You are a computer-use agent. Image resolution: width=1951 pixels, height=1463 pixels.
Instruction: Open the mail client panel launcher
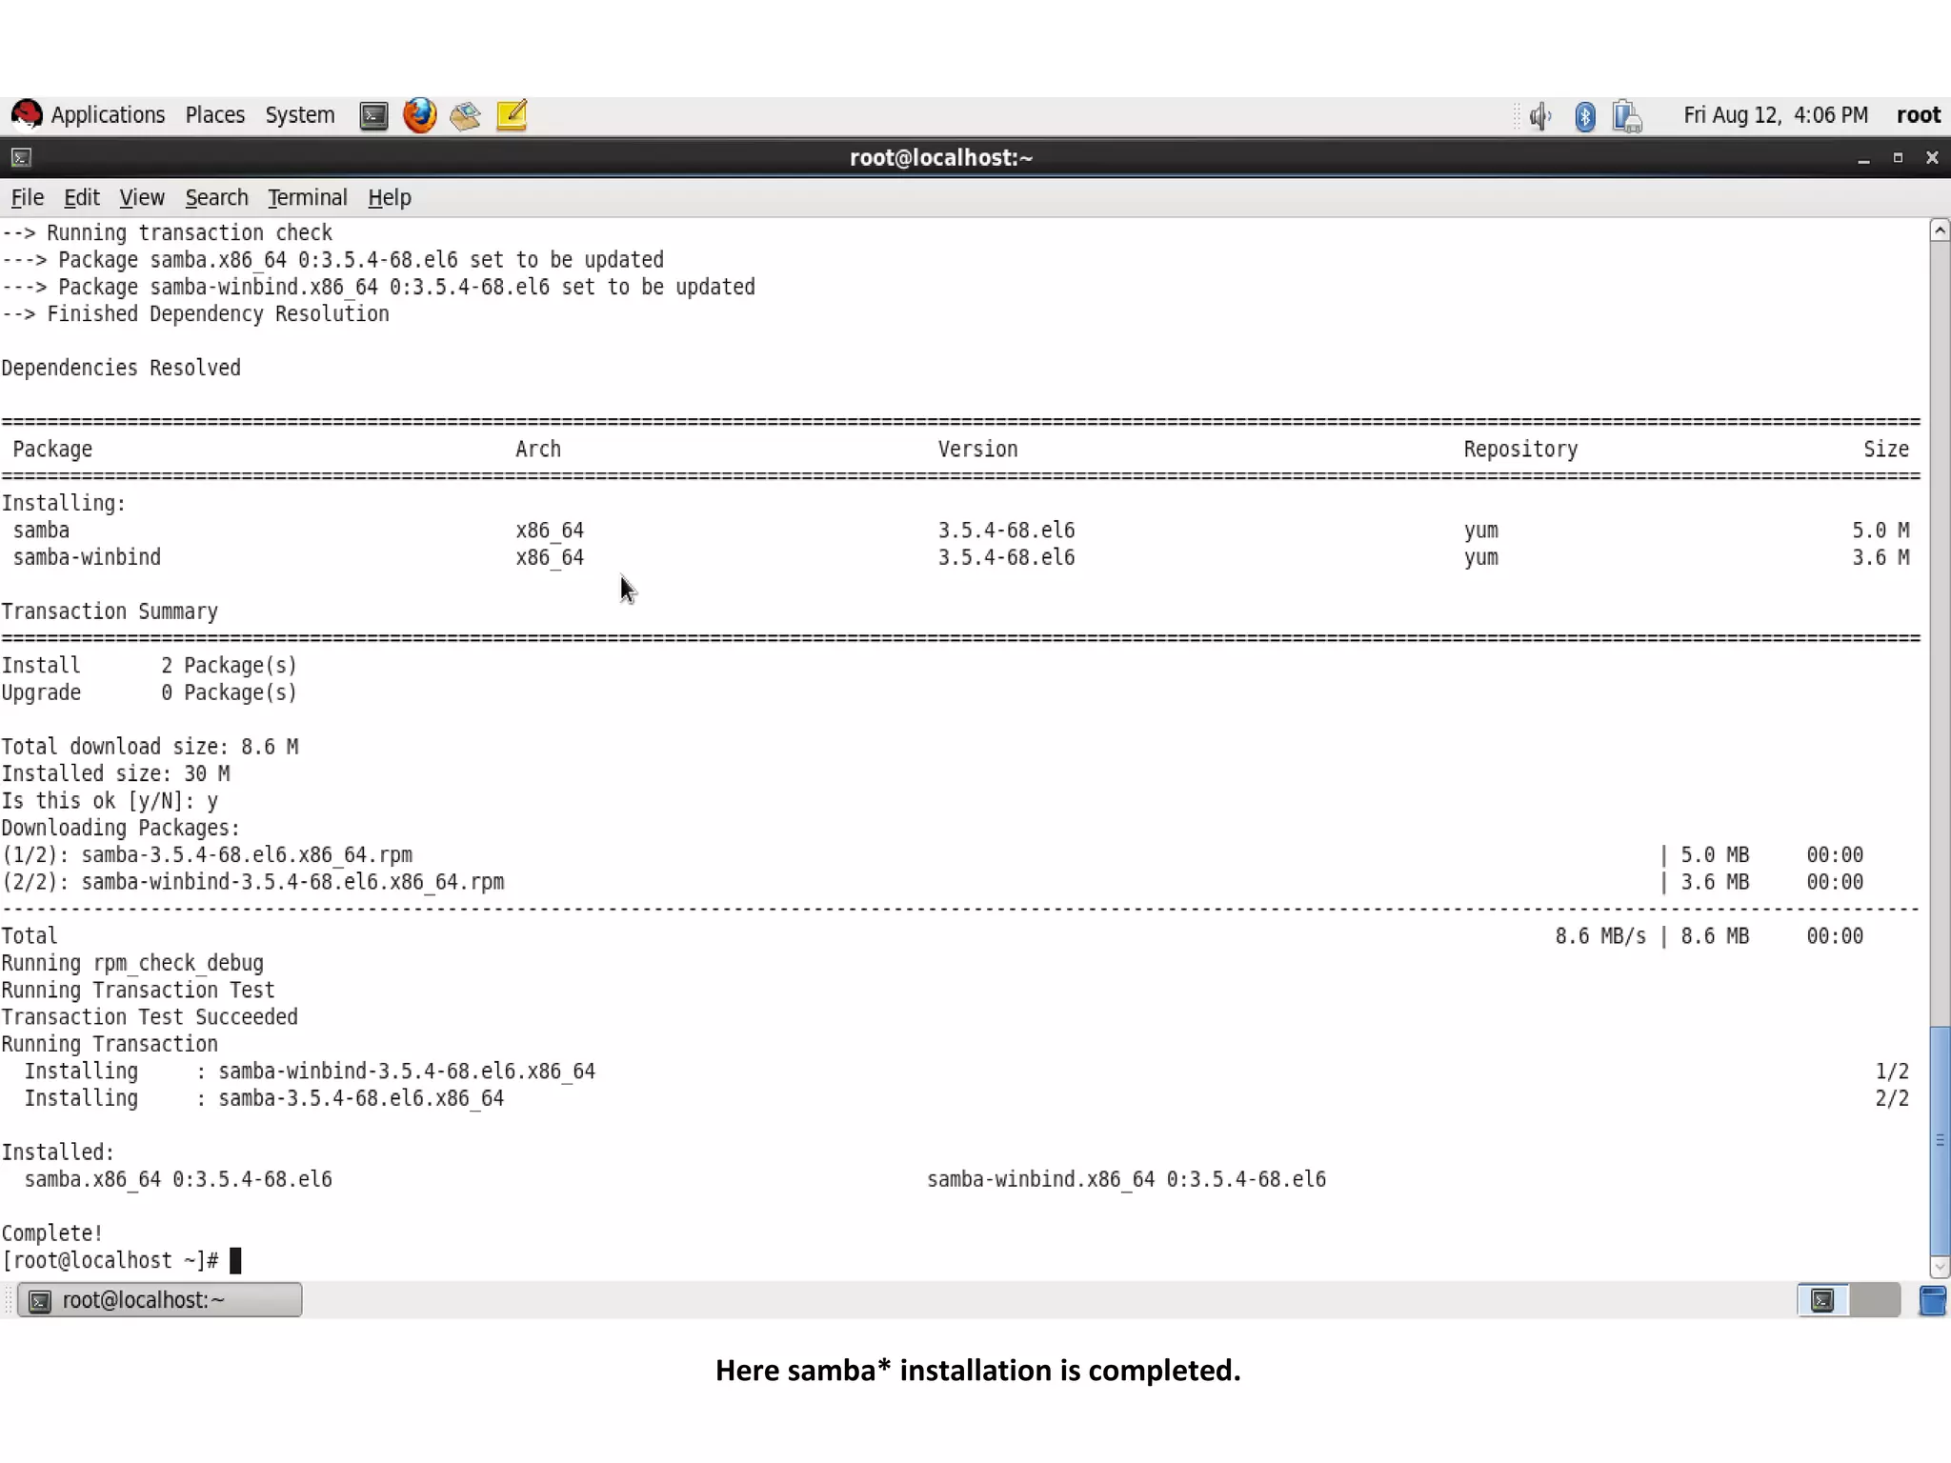pos(465,116)
